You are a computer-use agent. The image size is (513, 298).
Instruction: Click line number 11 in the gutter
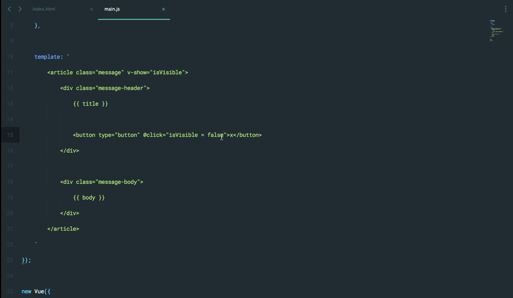(x=10, y=72)
